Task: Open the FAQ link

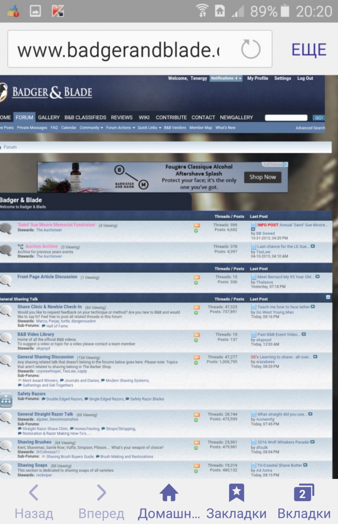Action: [x=54, y=128]
